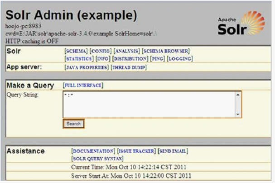Open the DOCUMENTATION link
The image size is (275, 183).
(93, 151)
